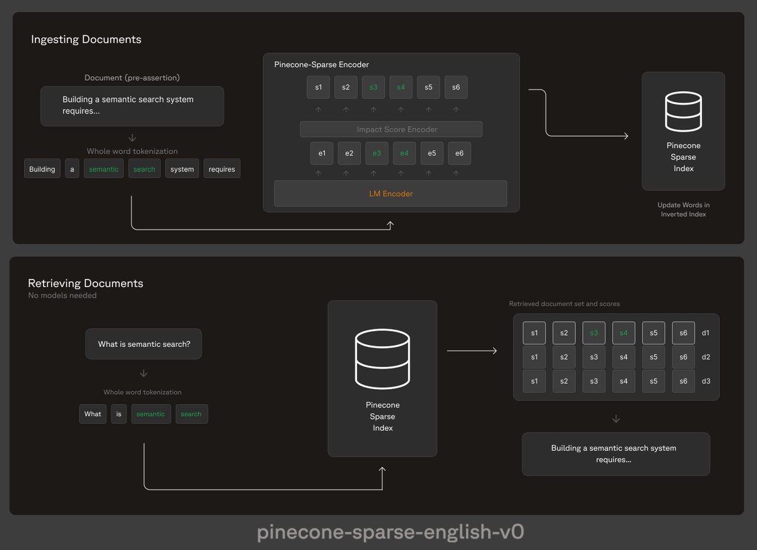Click green s3 box in Pinecone-Sparse Encoder
The width and height of the screenshot is (757, 550).
point(373,87)
